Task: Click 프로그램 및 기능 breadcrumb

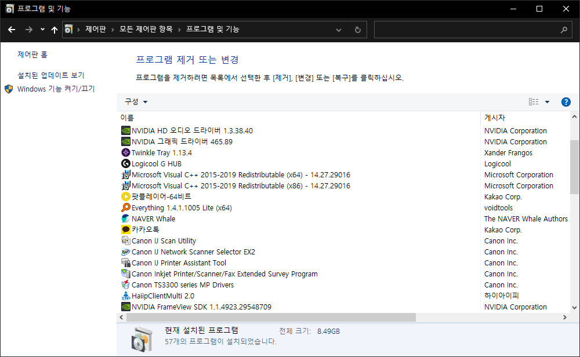Action: (x=213, y=29)
